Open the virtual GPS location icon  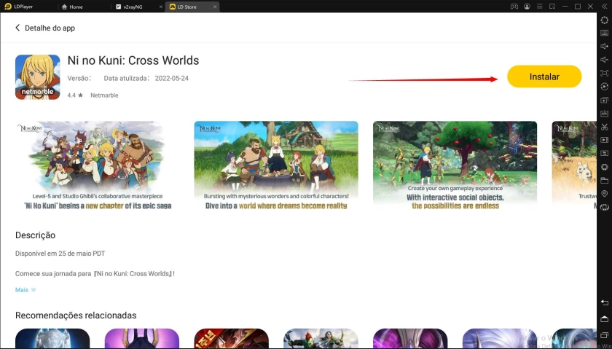[x=604, y=194]
